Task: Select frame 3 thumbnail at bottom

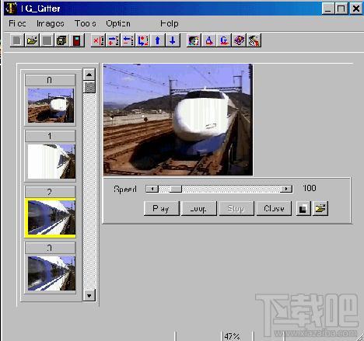Action: point(51,273)
